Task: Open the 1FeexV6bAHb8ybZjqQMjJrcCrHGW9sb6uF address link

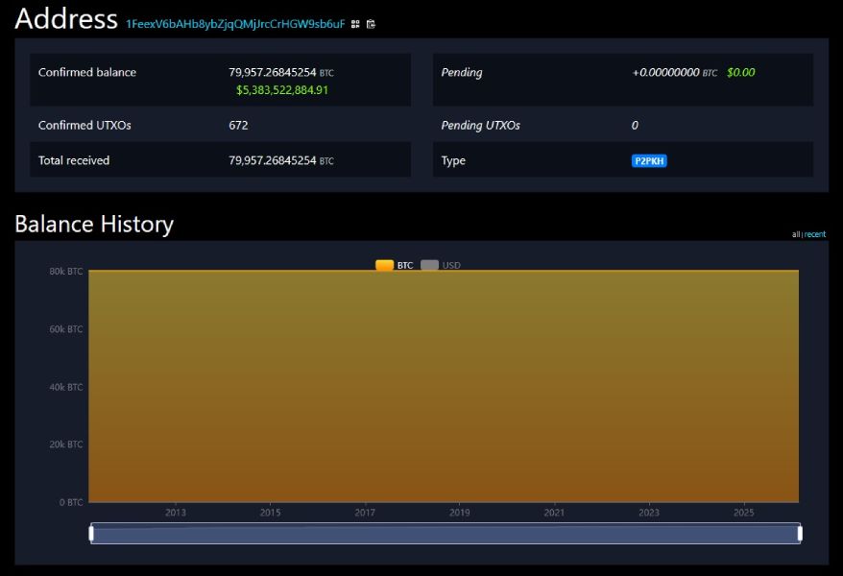Action: [235, 24]
